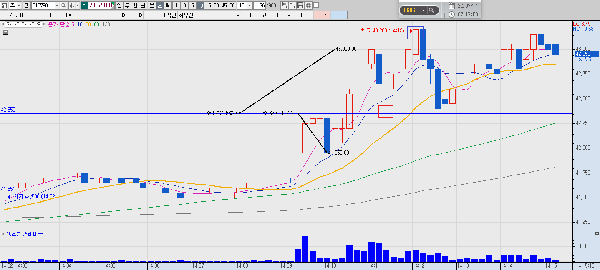Expand the stock code 016790 dropdown

(57, 5)
